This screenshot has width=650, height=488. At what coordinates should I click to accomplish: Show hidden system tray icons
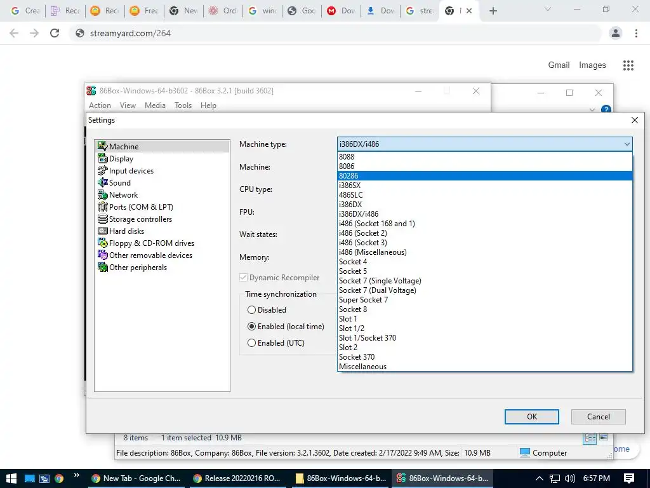click(x=540, y=478)
